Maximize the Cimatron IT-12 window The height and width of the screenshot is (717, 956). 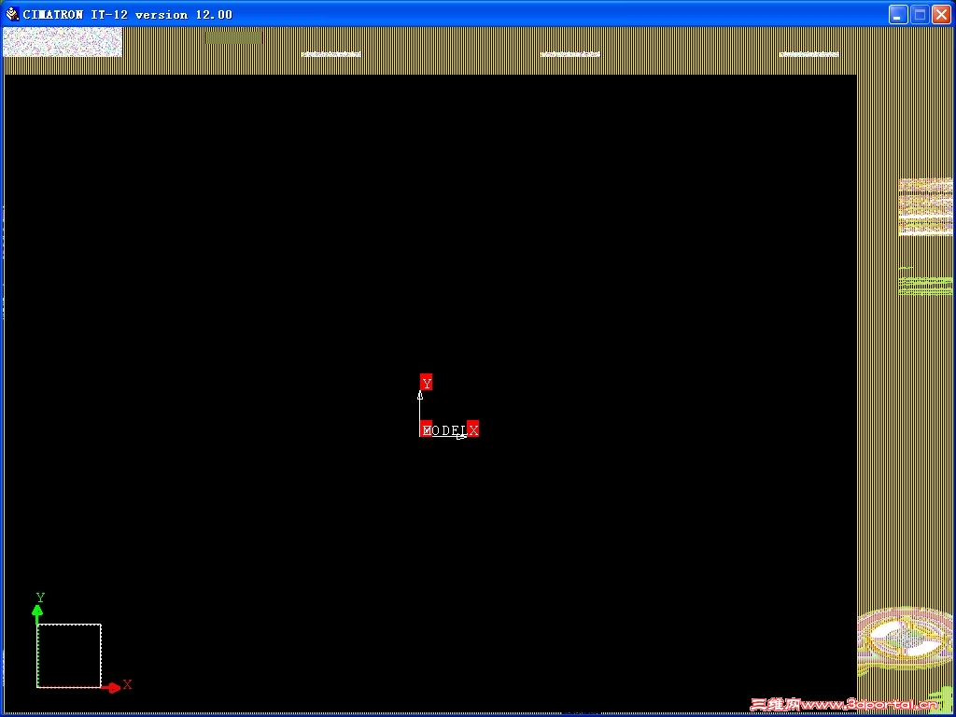pos(920,15)
